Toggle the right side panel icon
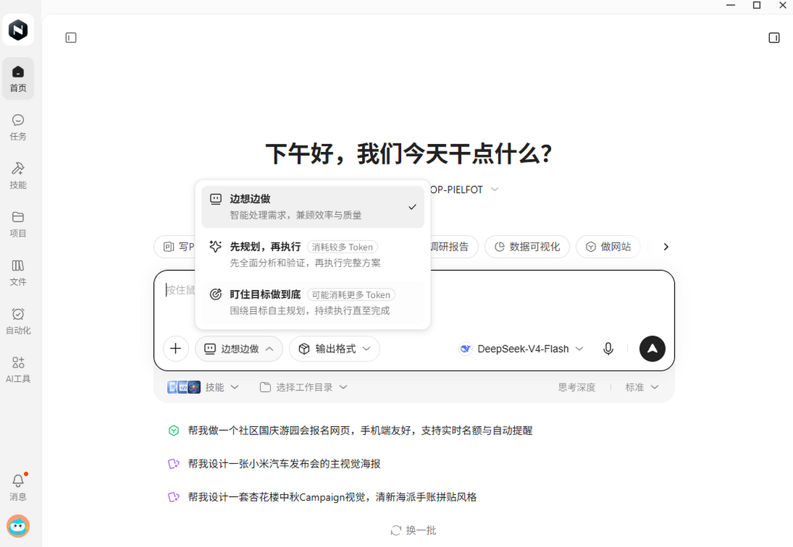Viewport: 793px width, 547px height. (x=774, y=38)
